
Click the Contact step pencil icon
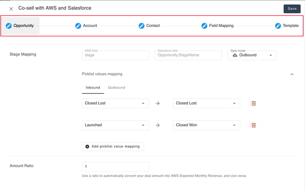[x=142, y=26]
